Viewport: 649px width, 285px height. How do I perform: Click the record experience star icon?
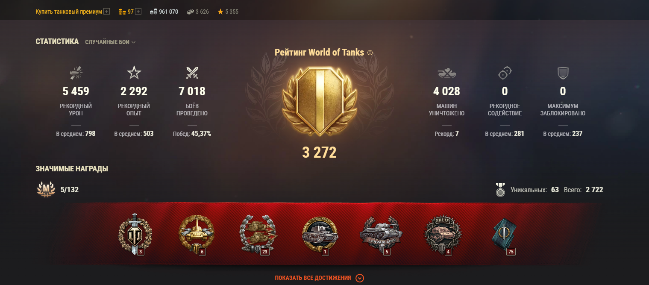point(134,73)
